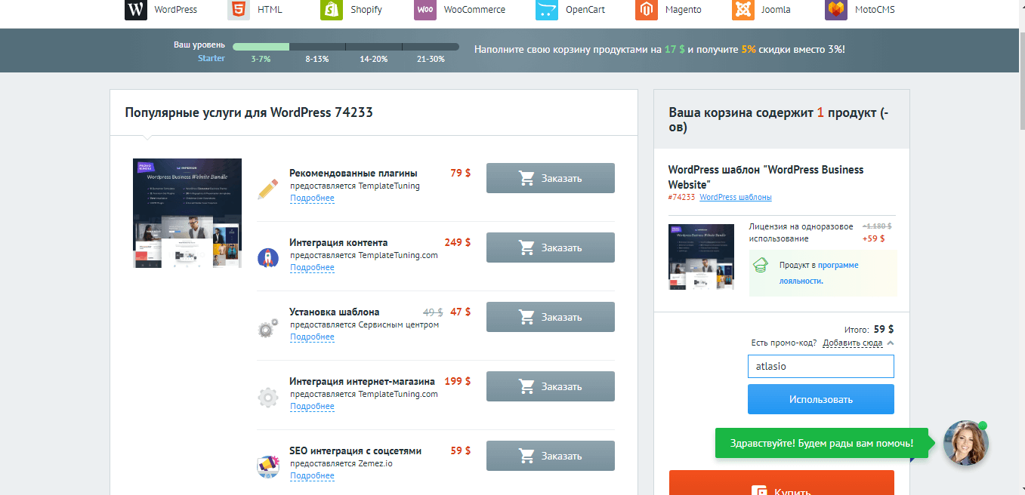Expand Подробнее under Интеграция контента
Viewport: 1025px width, 495px height.
[x=312, y=268]
